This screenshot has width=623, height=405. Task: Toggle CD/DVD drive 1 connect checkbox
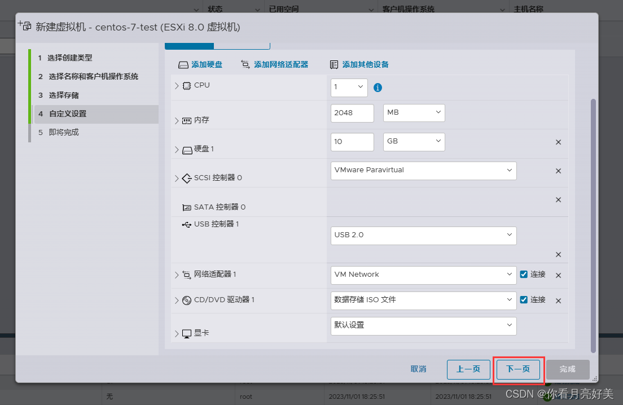coord(524,299)
